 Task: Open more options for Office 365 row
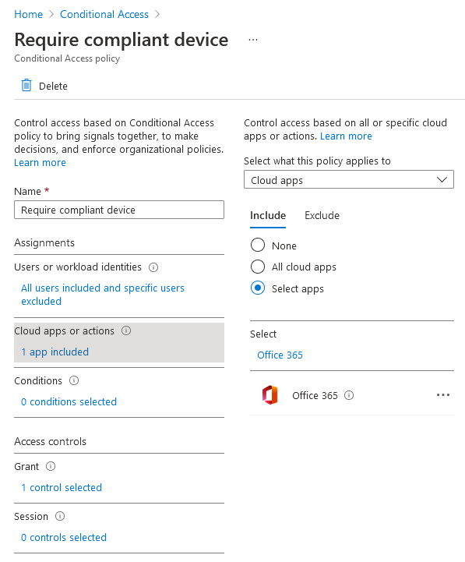pyautogui.click(x=442, y=395)
